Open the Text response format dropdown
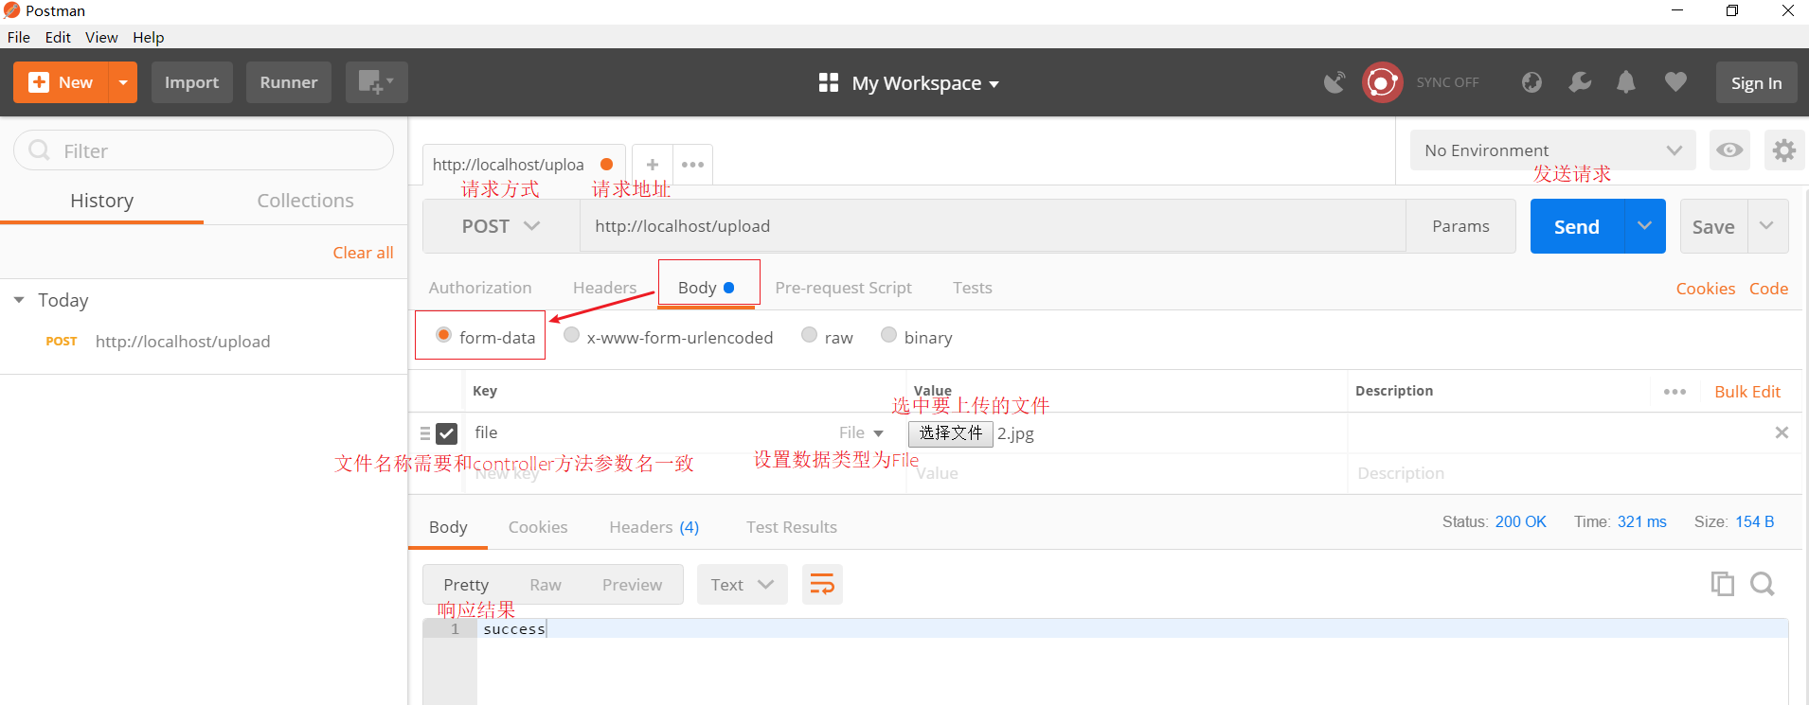 pos(743,585)
